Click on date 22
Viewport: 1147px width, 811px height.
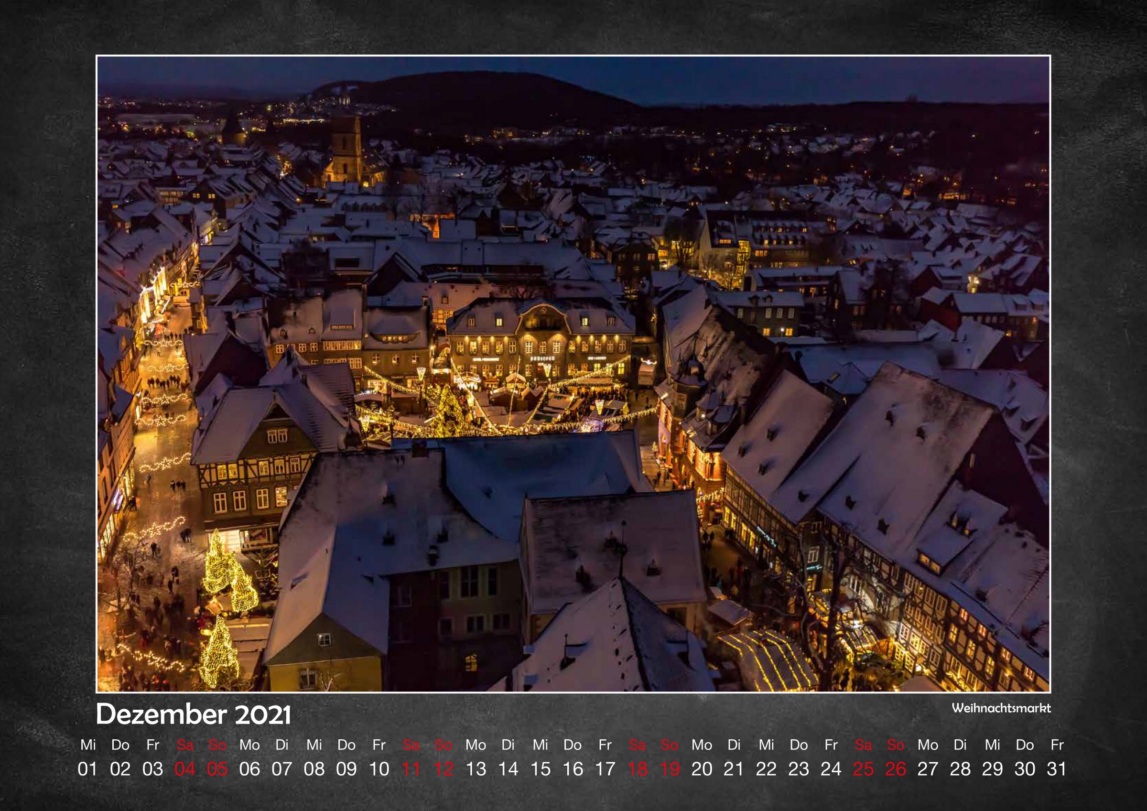[766, 768]
